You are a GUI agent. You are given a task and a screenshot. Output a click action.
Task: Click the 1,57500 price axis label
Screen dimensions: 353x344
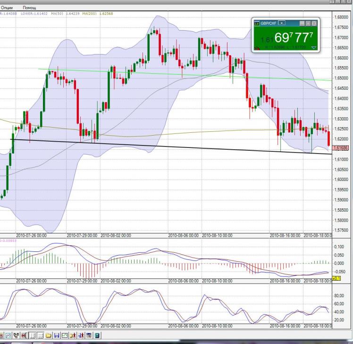(x=341, y=231)
